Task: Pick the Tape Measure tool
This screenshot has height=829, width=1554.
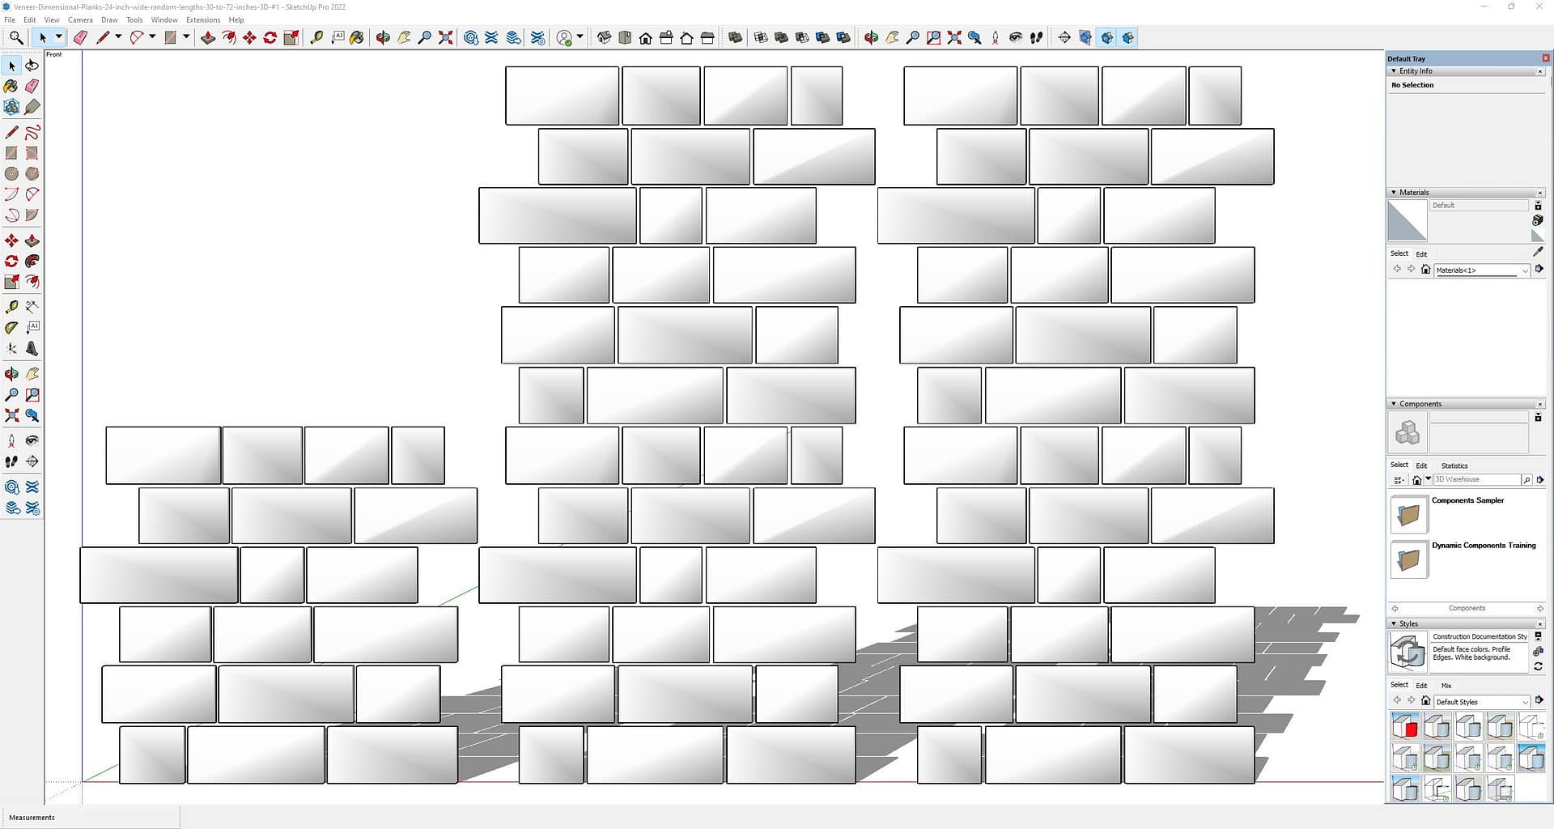Action: point(316,37)
